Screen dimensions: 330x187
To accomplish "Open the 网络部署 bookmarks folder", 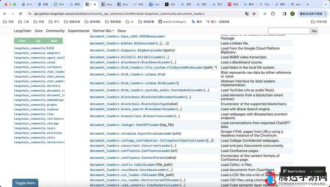I will click(146, 22).
